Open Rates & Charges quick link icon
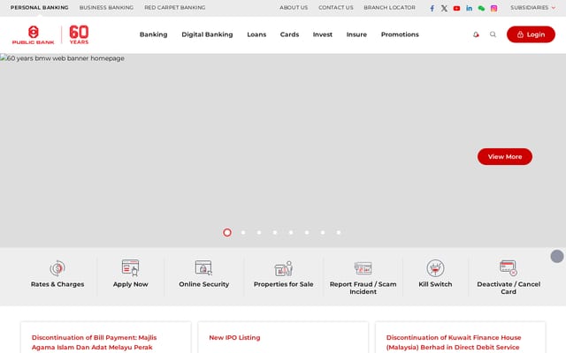Screen dimensions: 566x353 click(57, 268)
